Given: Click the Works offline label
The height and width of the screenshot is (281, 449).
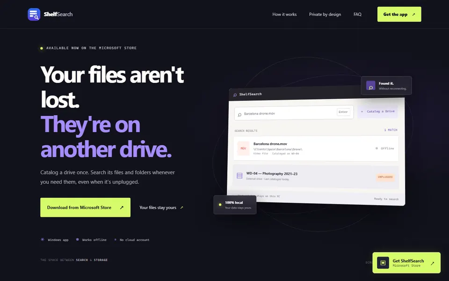Looking at the screenshot, I should (94, 240).
